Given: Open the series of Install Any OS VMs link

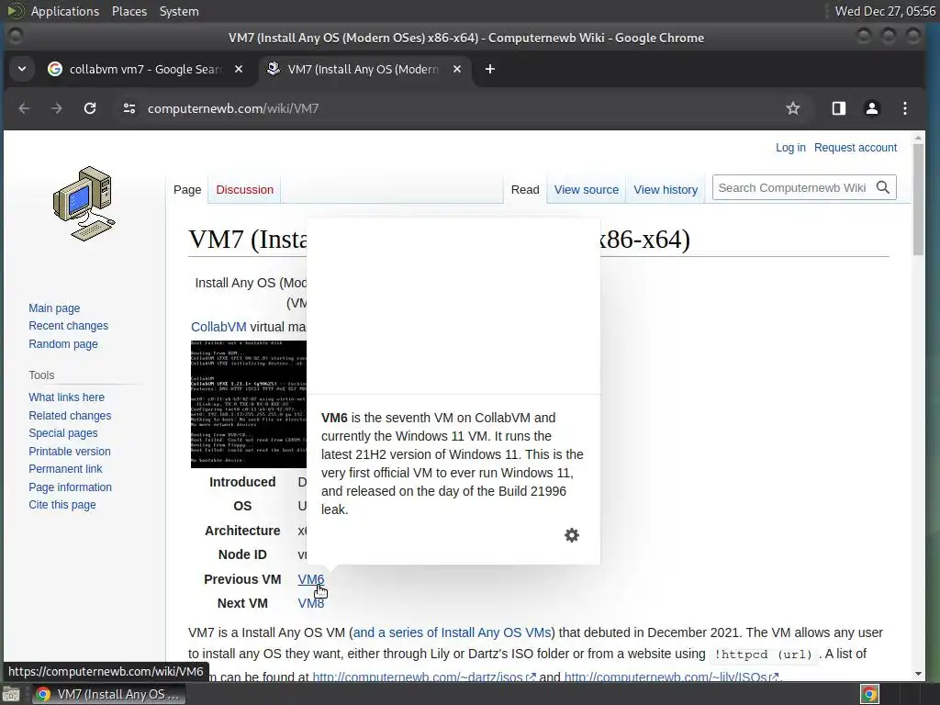Looking at the screenshot, I should coord(452,632).
